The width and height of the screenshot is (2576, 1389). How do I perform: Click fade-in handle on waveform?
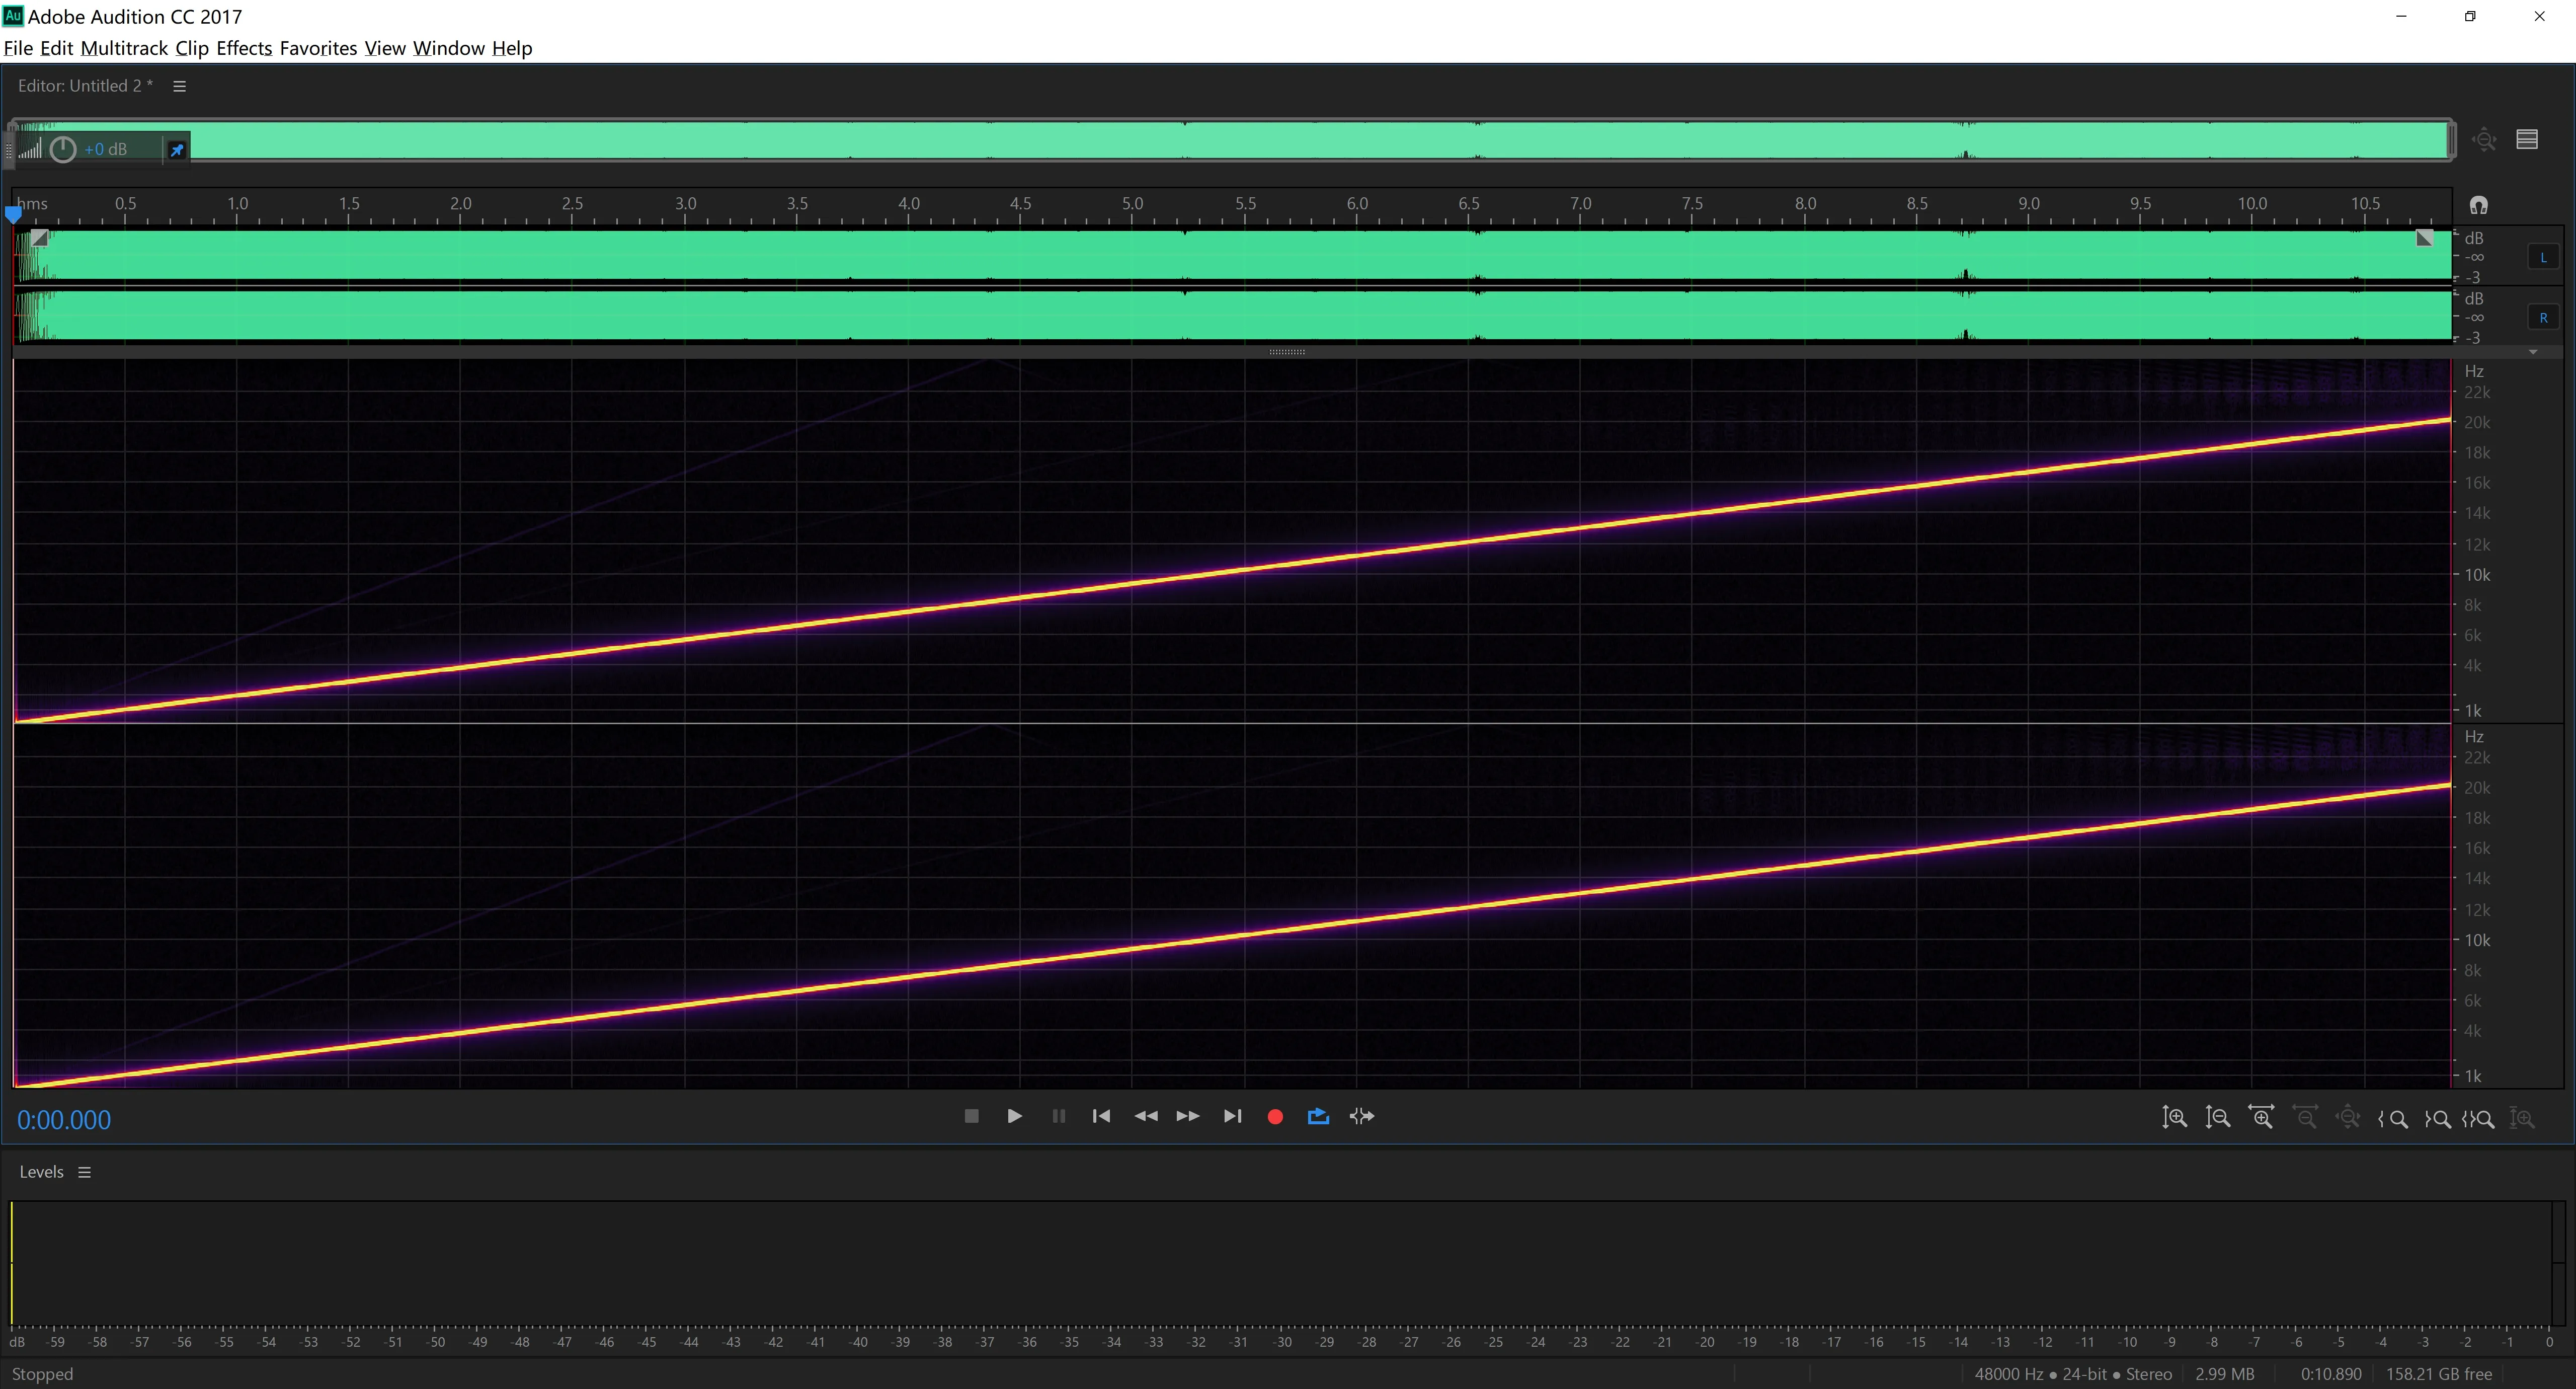(x=39, y=238)
